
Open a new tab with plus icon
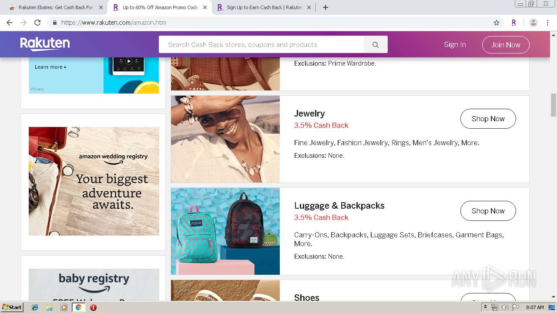pos(325,7)
